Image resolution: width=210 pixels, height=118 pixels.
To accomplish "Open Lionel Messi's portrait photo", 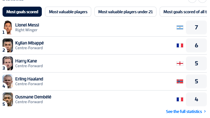I will (8, 27).
